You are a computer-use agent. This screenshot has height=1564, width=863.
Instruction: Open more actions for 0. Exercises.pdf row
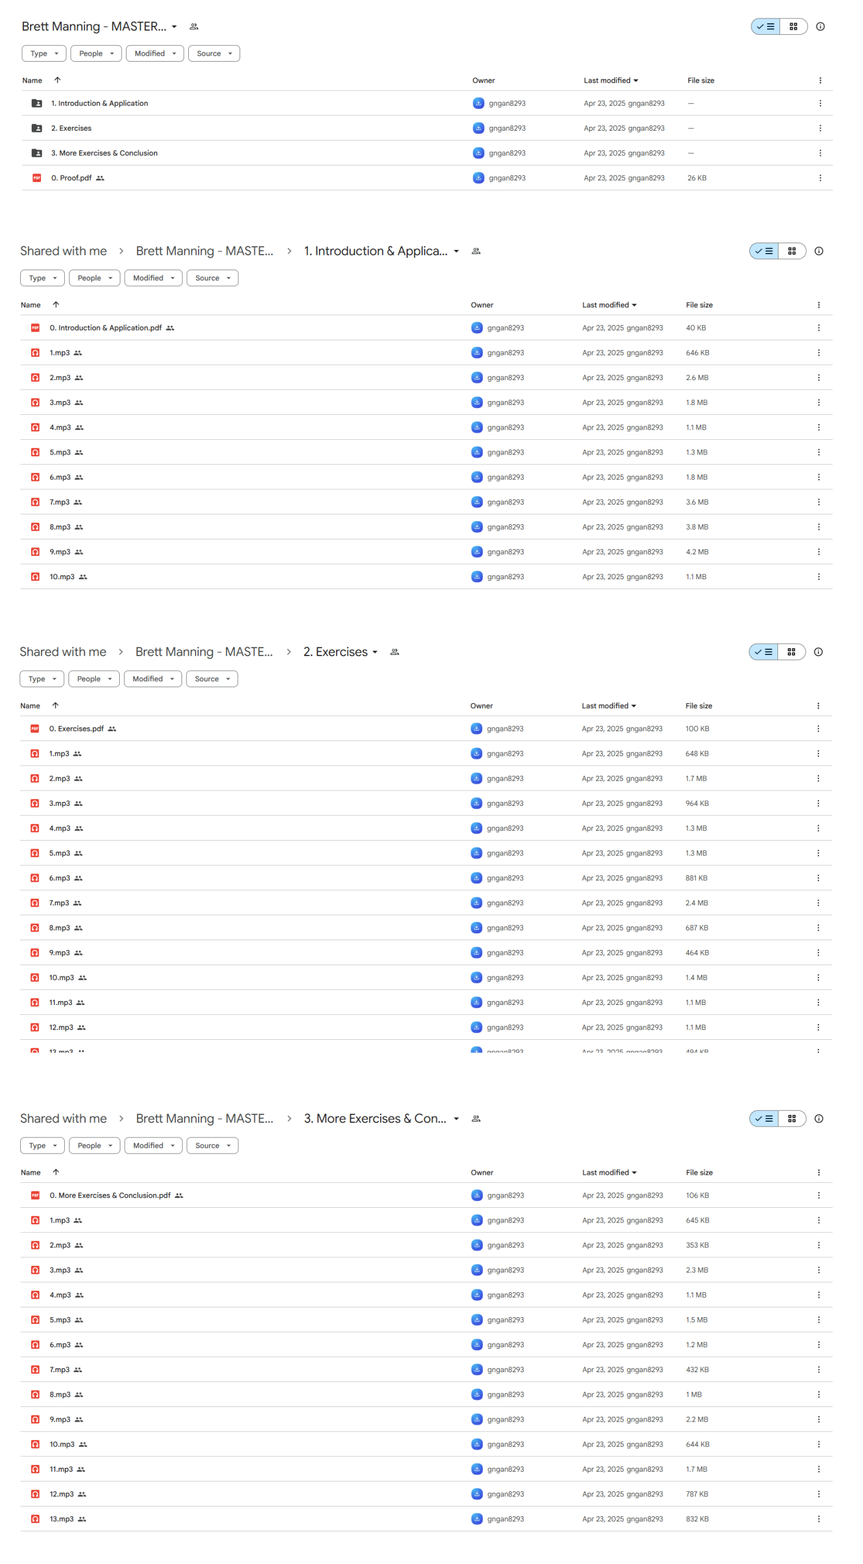click(x=818, y=729)
